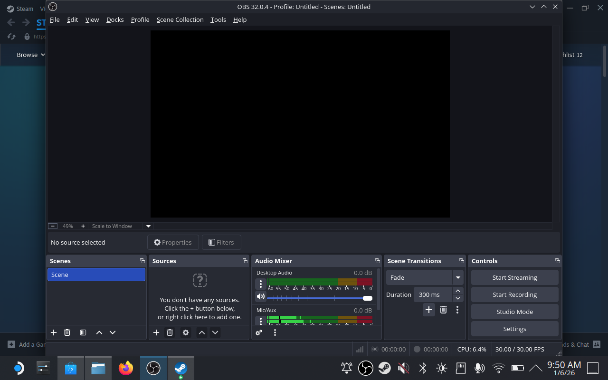608x380 pixels.
Task: Add a new source with the plus icon
Action: [x=156, y=332]
